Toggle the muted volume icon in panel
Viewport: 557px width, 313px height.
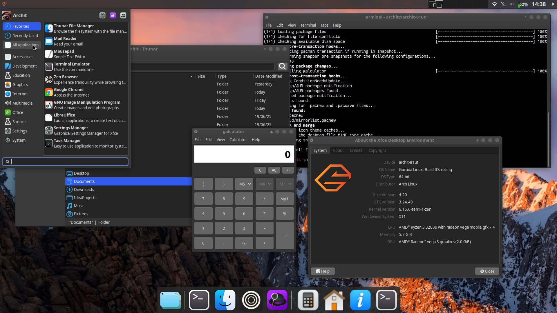pos(512,4)
